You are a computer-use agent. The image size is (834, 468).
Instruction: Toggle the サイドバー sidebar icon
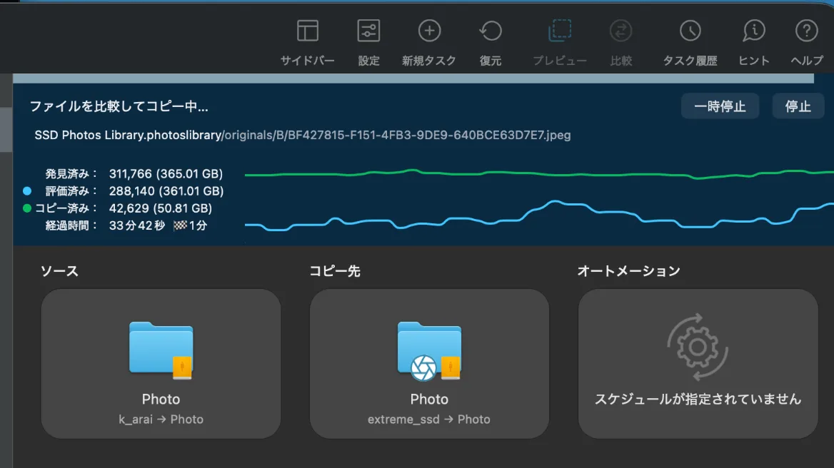(x=308, y=31)
